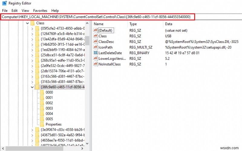The width and height of the screenshot is (242, 151).
Task: Select the 0002 subkey
Action: click(x=49, y=103)
